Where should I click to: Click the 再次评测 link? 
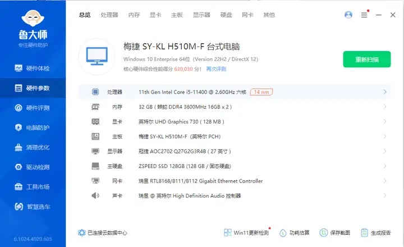[216, 69]
